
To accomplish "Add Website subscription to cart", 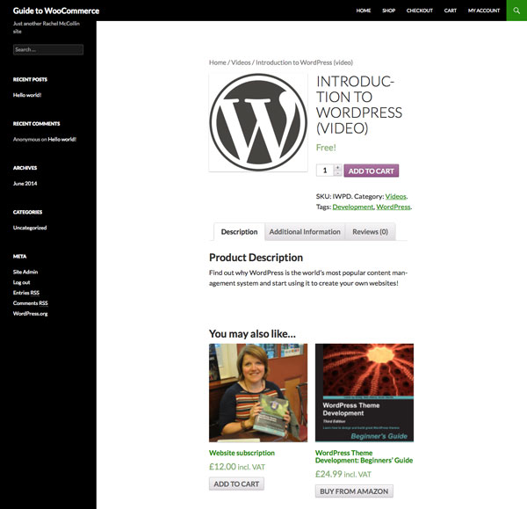I will click(x=236, y=484).
